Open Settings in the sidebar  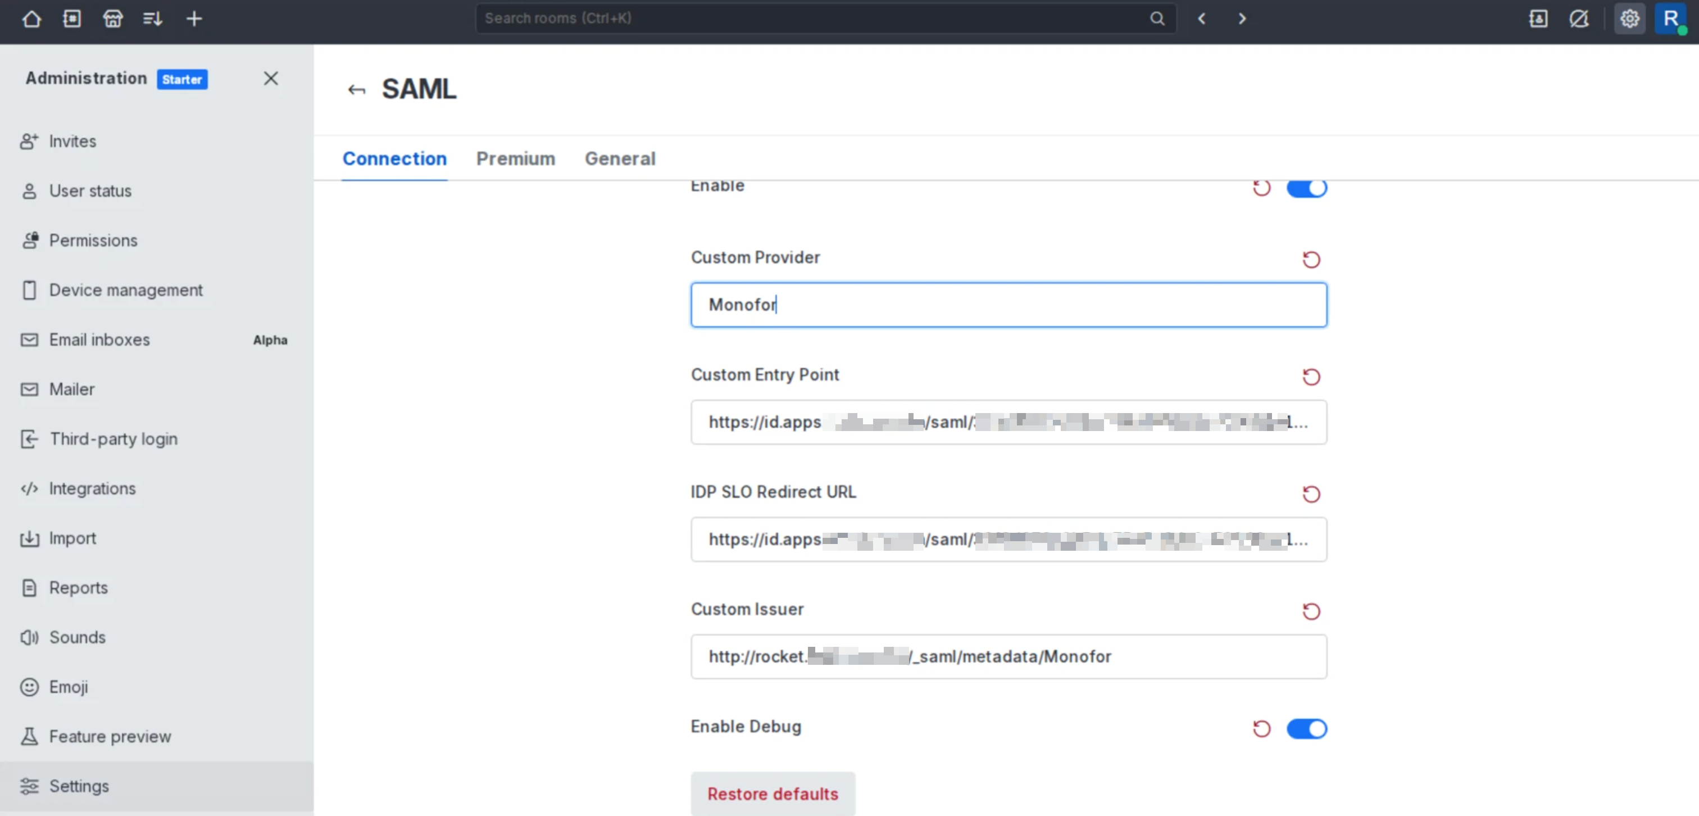[157, 786]
